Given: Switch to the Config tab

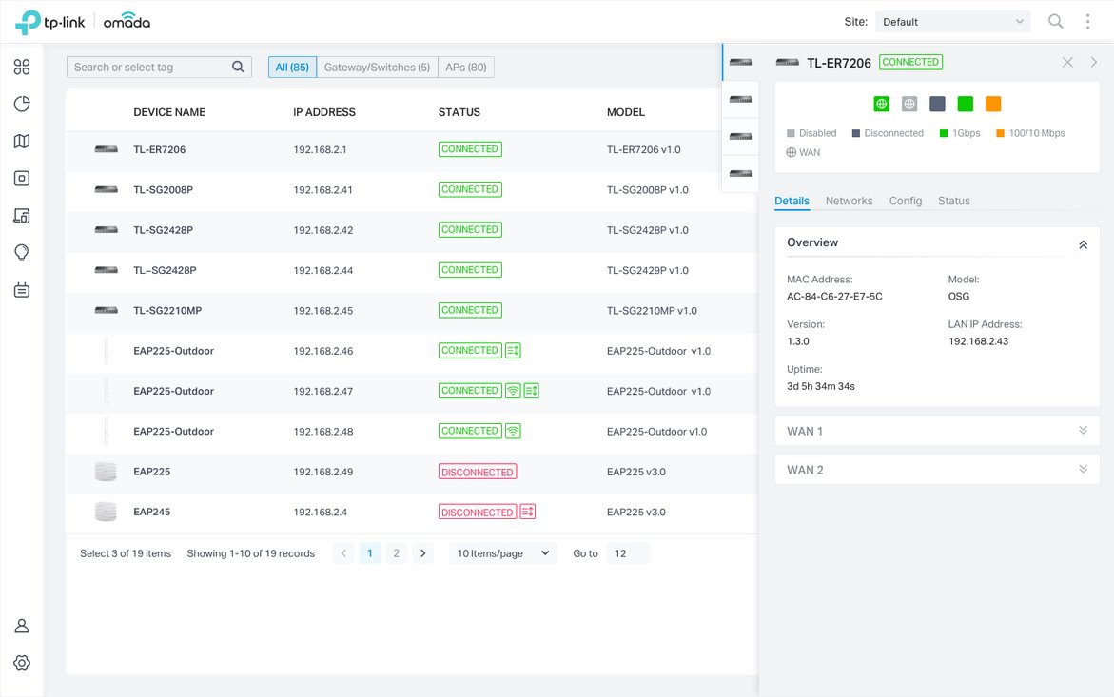Looking at the screenshot, I should [x=905, y=201].
